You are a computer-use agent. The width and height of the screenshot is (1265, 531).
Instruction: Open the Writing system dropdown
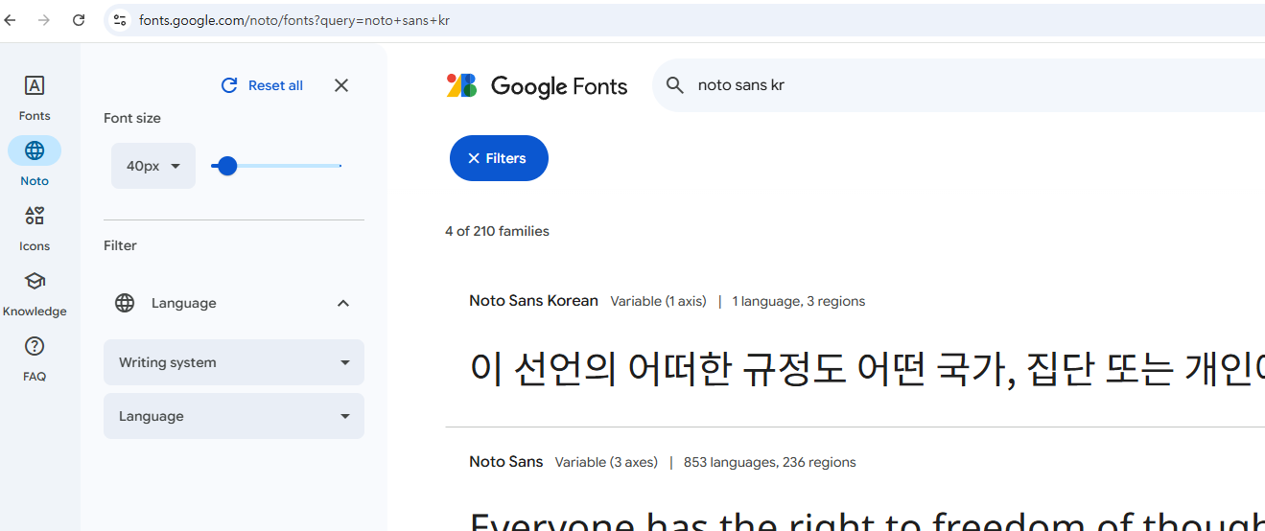click(x=234, y=362)
